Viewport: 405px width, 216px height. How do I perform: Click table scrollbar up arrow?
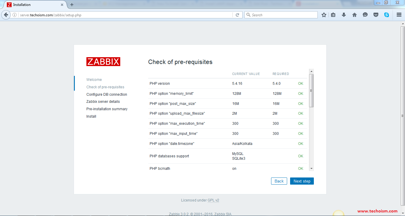coord(311,71)
